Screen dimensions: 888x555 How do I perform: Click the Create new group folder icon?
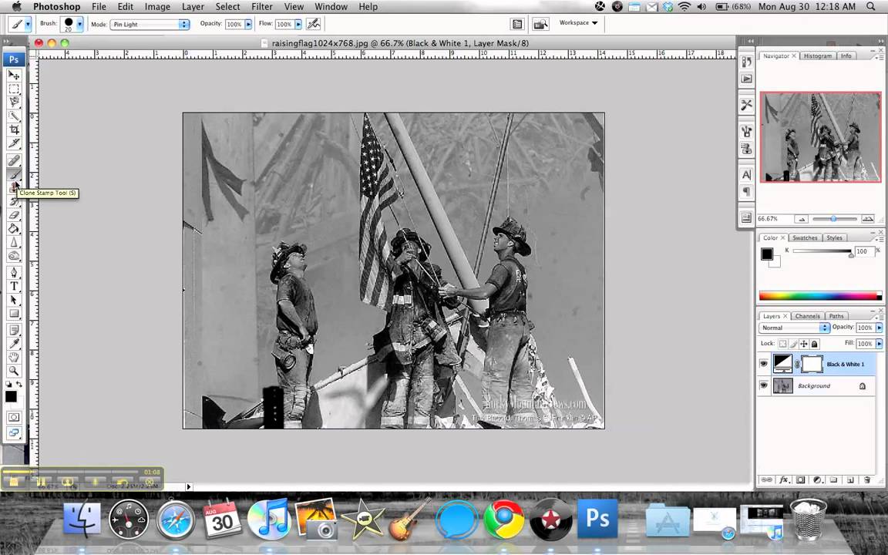pyautogui.click(x=833, y=479)
